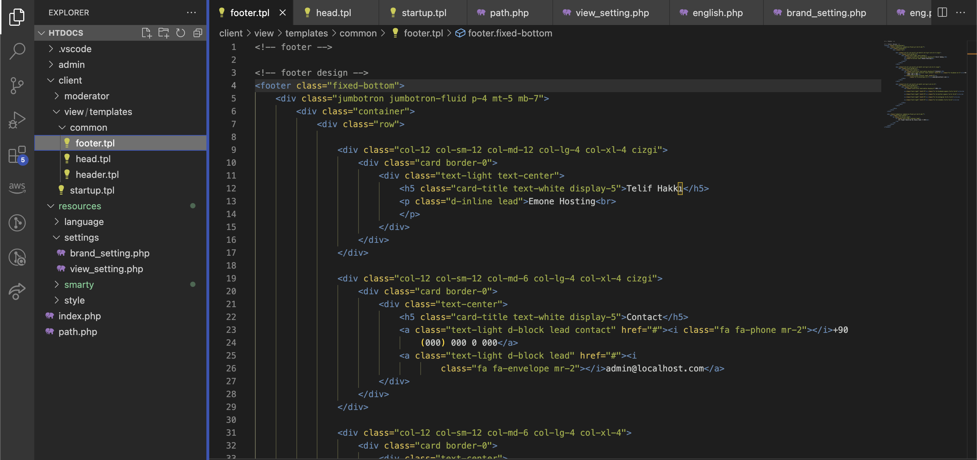Collapse all folders in explorer
This screenshot has height=460, width=977.
[197, 33]
